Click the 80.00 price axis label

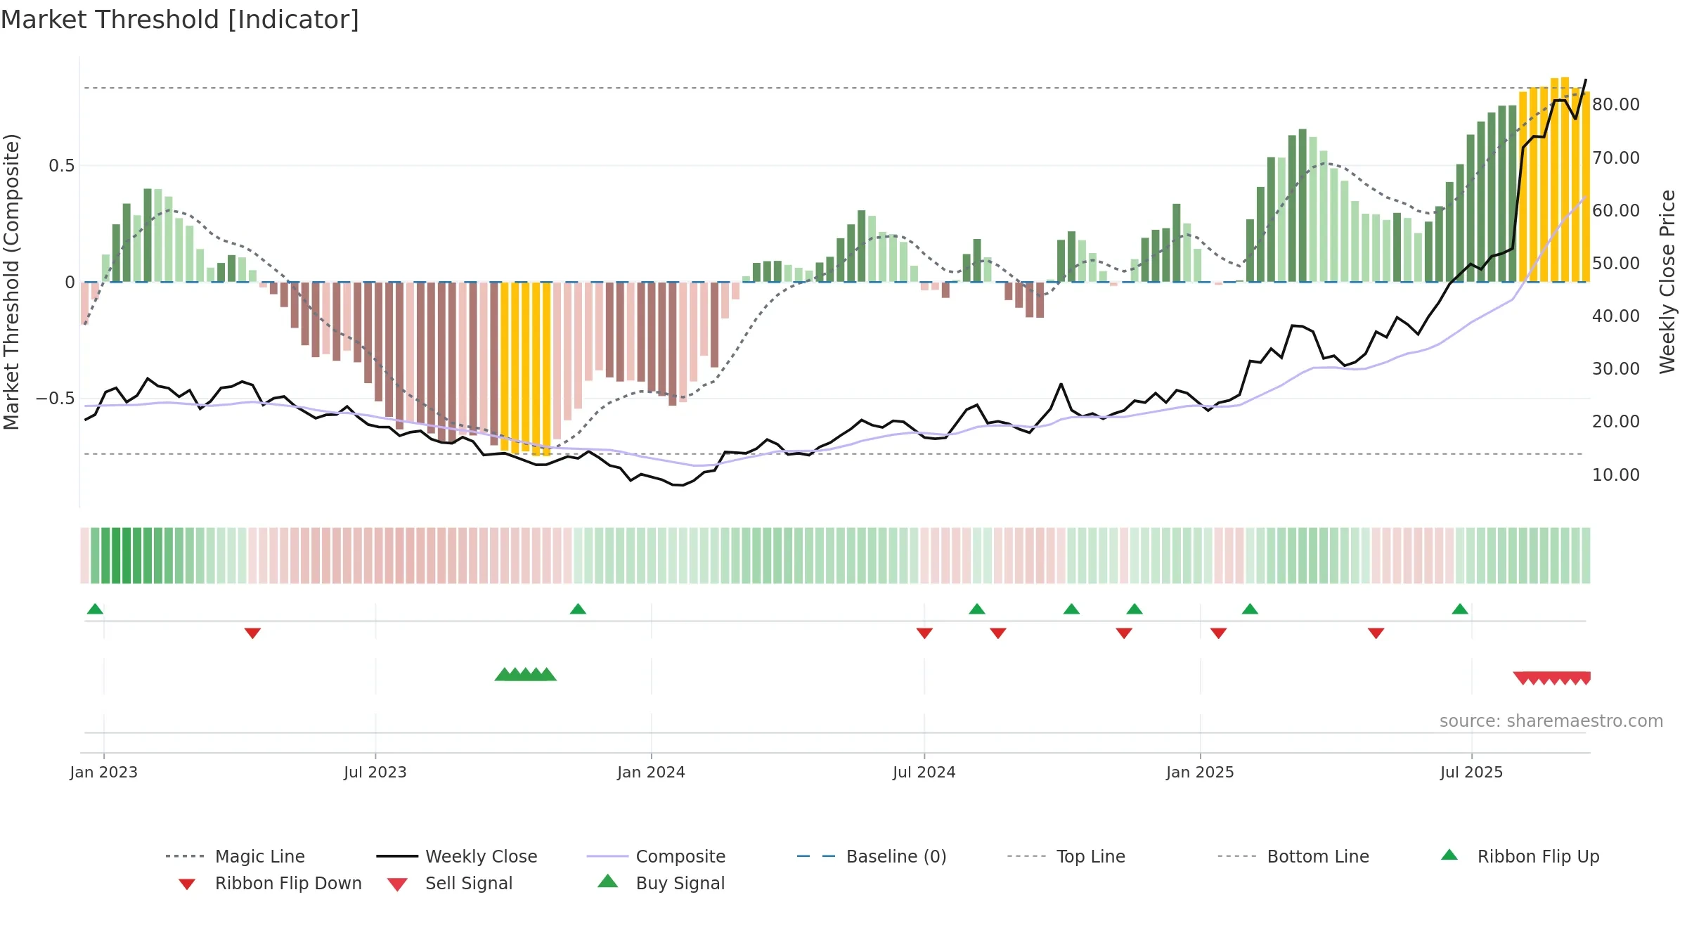(1616, 105)
